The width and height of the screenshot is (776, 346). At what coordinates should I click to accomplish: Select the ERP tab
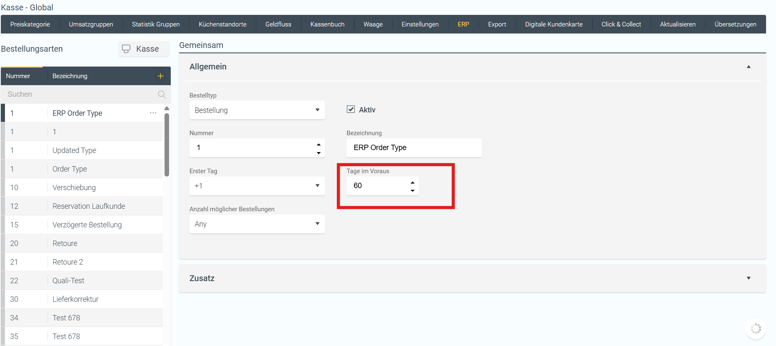pyautogui.click(x=463, y=24)
